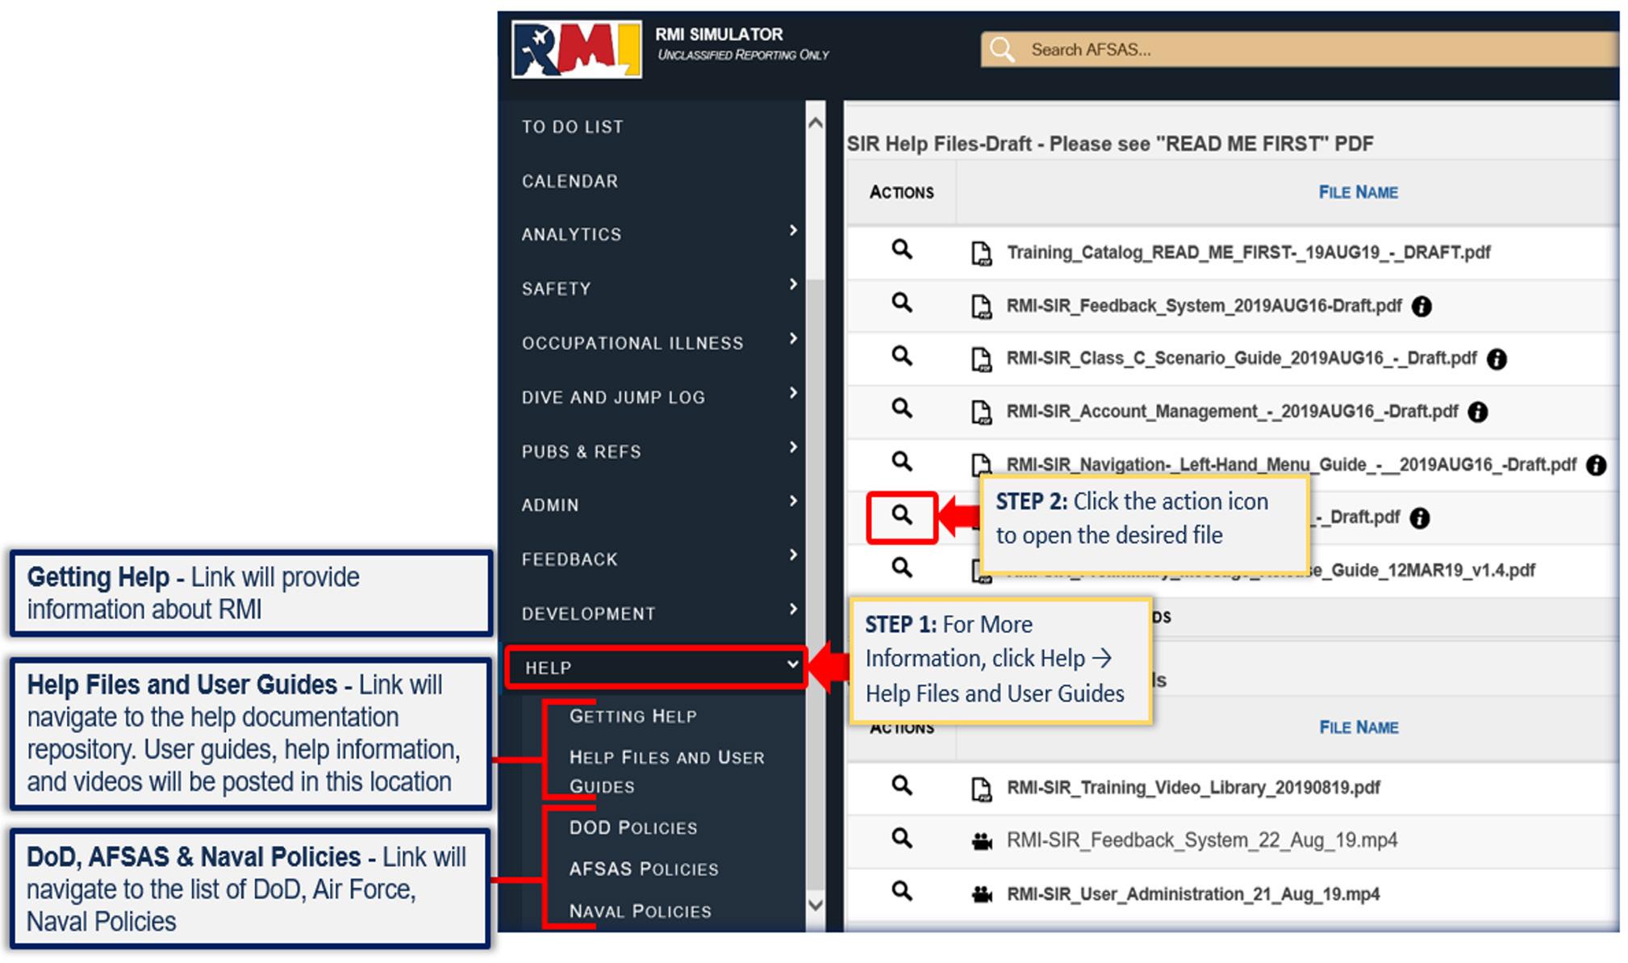Click magnifier action for Training_Video_Library pdf

902,785
